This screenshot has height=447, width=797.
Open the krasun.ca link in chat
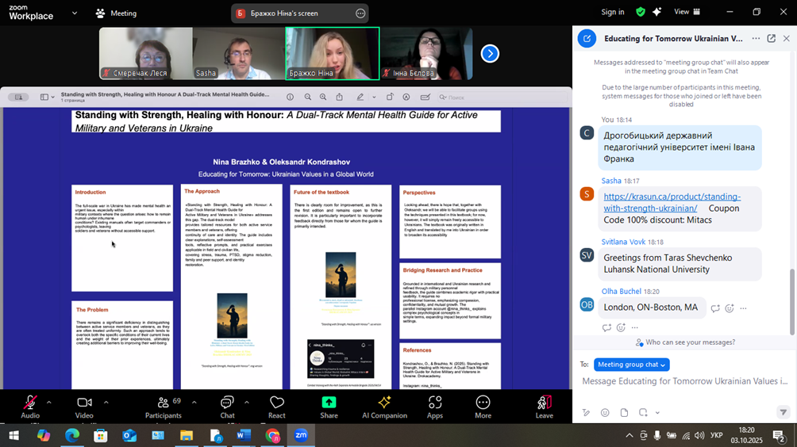click(x=672, y=202)
